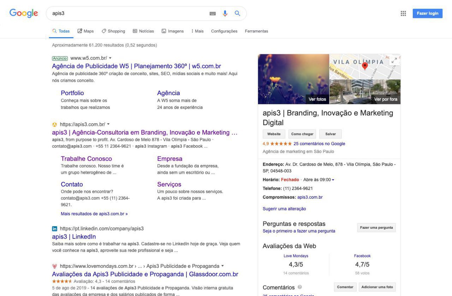This screenshot has width=452, height=296.
Task: Click the Fazer uma pergunta button
Action: pyautogui.click(x=376, y=228)
